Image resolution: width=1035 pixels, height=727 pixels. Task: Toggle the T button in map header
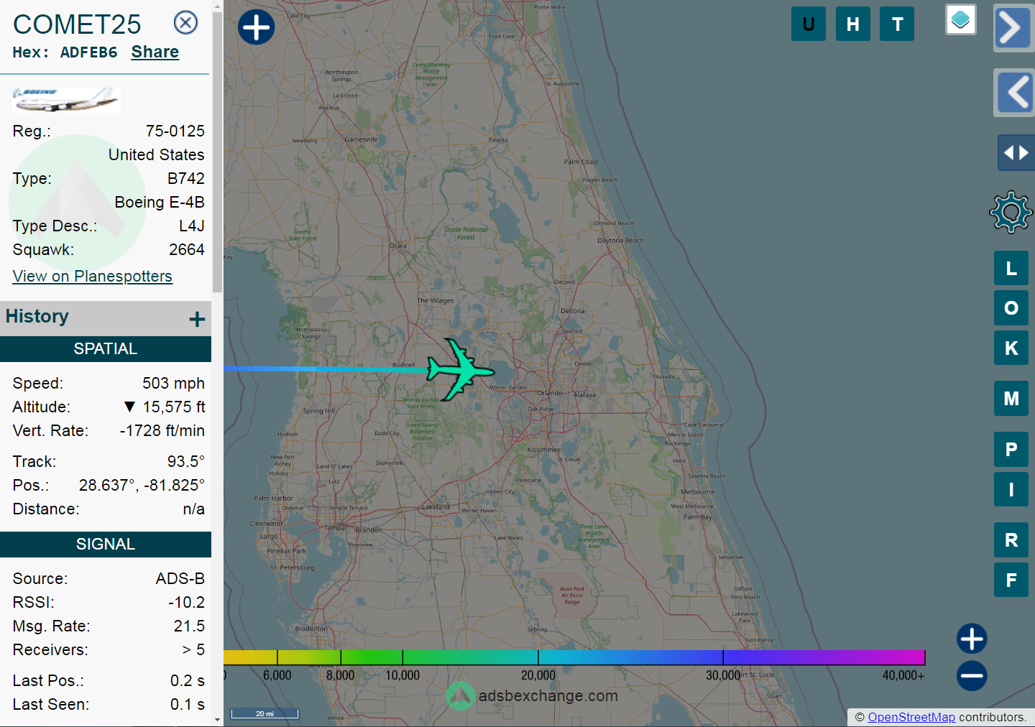pyautogui.click(x=897, y=24)
